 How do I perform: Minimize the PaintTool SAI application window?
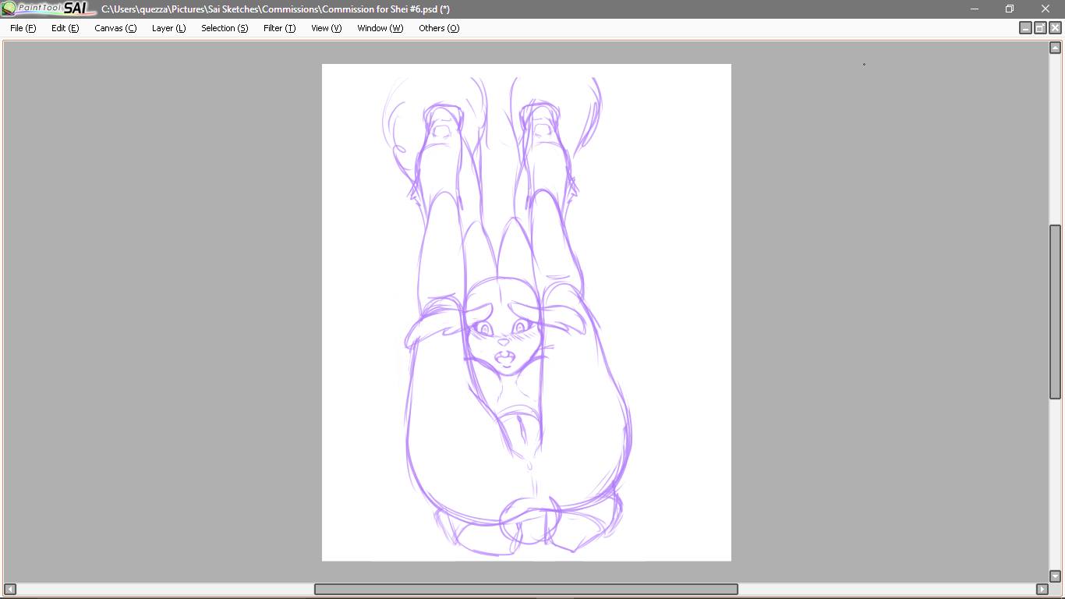point(974,9)
